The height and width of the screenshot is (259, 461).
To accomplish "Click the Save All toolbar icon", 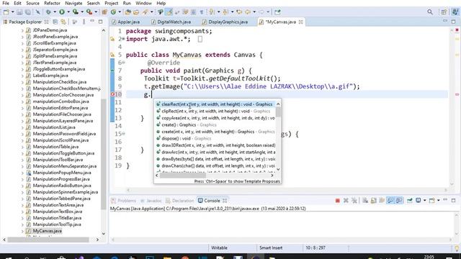I will (28, 12).
